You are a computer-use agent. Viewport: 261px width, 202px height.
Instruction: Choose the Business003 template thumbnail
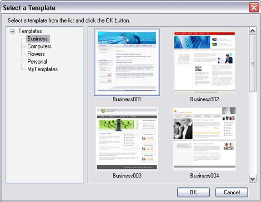pos(127,138)
